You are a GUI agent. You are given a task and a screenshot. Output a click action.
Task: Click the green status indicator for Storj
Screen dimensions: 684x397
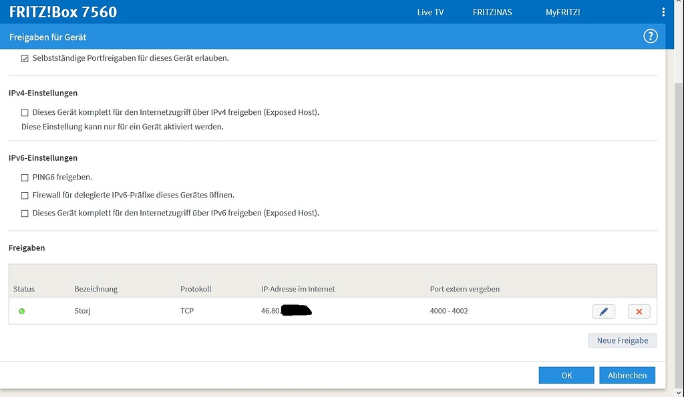(22, 311)
